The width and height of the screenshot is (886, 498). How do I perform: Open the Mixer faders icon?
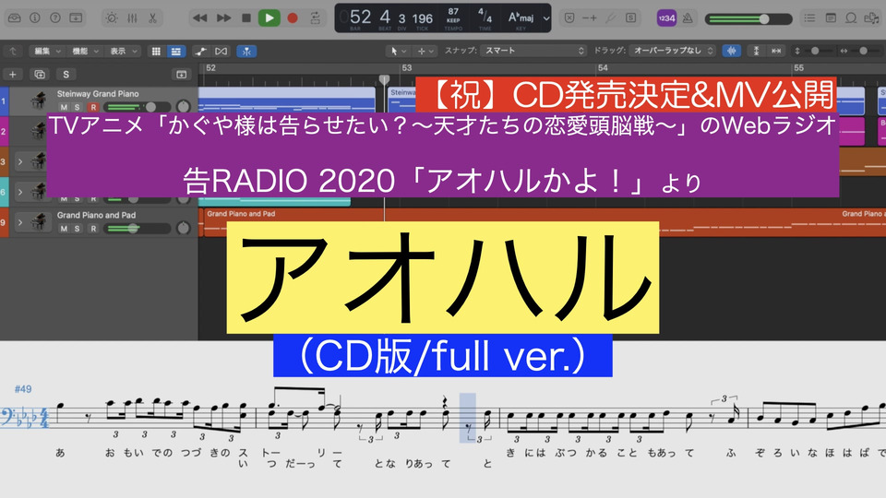tap(132, 18)
